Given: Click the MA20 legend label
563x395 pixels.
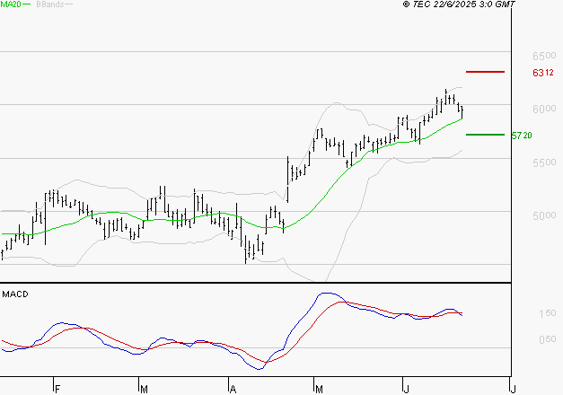Looking at the screenshot, I should 10,4.
